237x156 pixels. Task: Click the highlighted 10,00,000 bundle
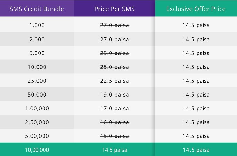(x=37, y=150)
